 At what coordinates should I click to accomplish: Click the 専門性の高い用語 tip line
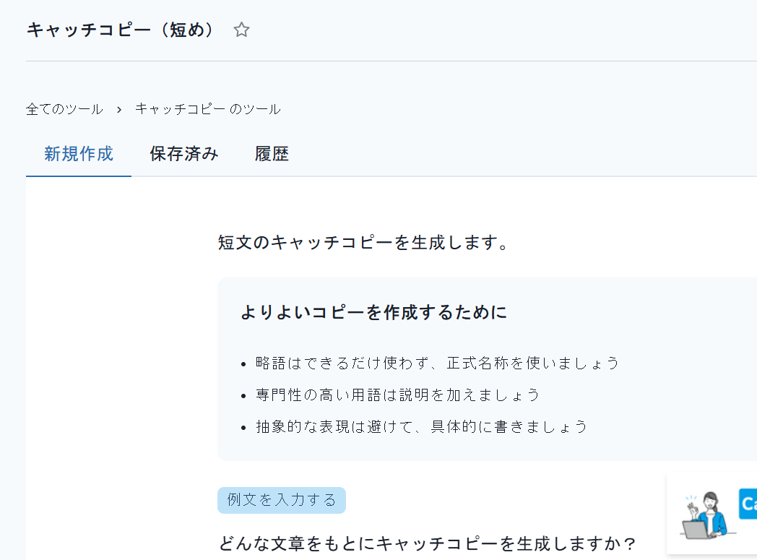[397, 395]
